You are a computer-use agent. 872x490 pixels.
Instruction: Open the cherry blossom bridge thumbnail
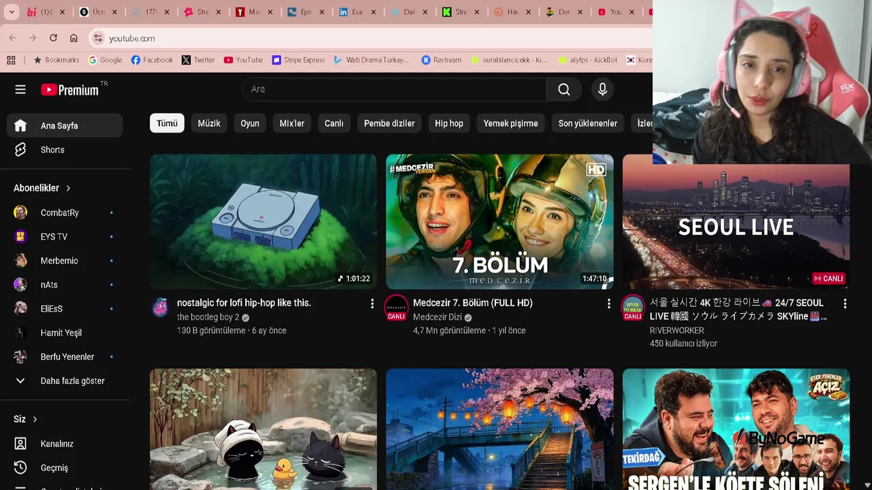pyautogui.click(x=499, y=429)
